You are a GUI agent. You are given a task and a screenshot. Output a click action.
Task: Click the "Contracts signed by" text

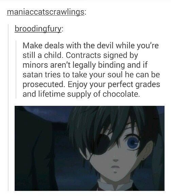point(102,55)
